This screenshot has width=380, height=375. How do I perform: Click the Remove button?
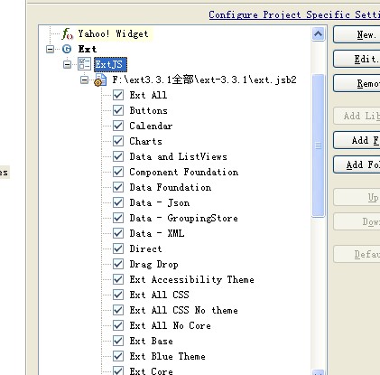point(357,83)
